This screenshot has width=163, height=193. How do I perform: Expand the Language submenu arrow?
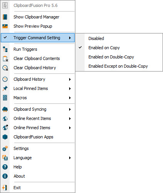pos(70,158)
